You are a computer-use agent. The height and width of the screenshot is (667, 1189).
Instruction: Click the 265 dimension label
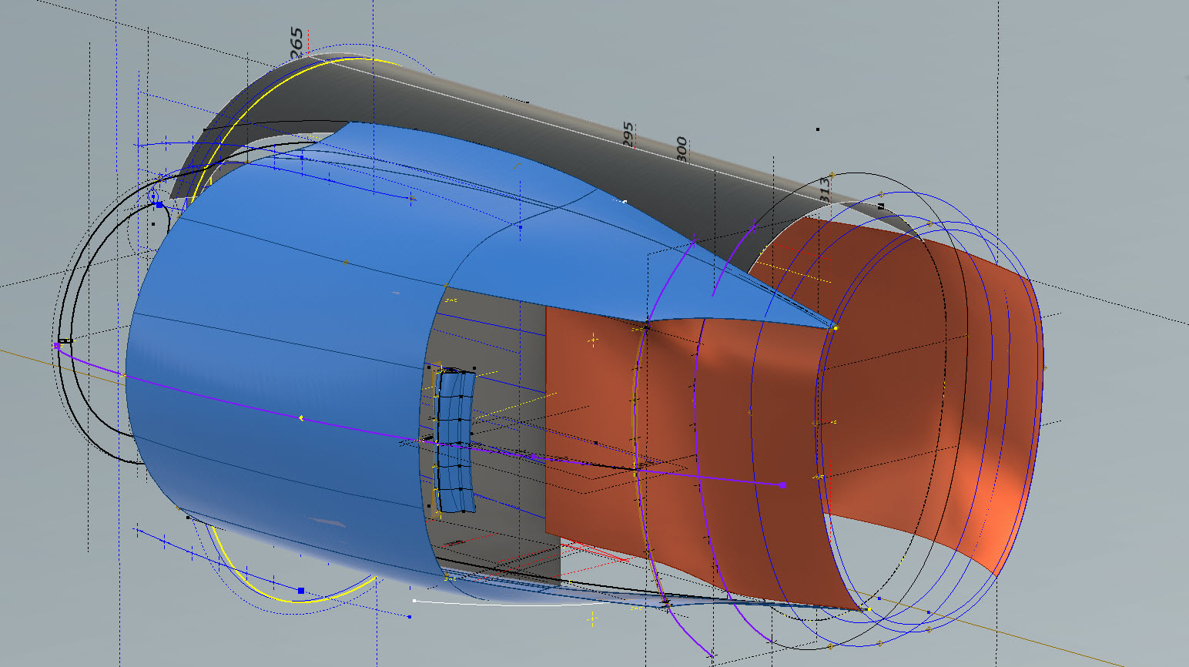click(296, 42)
